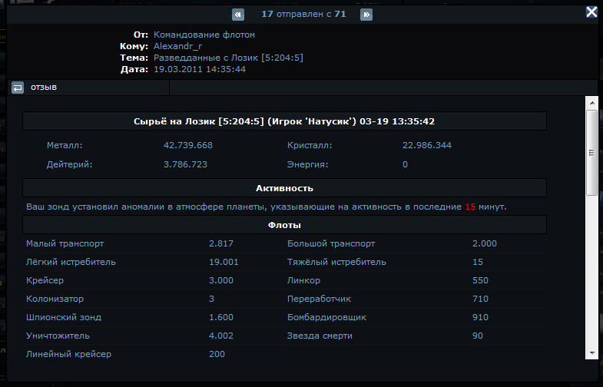Click the Сырьё на Лозик header
Image resolution: width=603 pixels, height=387 pixels.
coord(284,121)
